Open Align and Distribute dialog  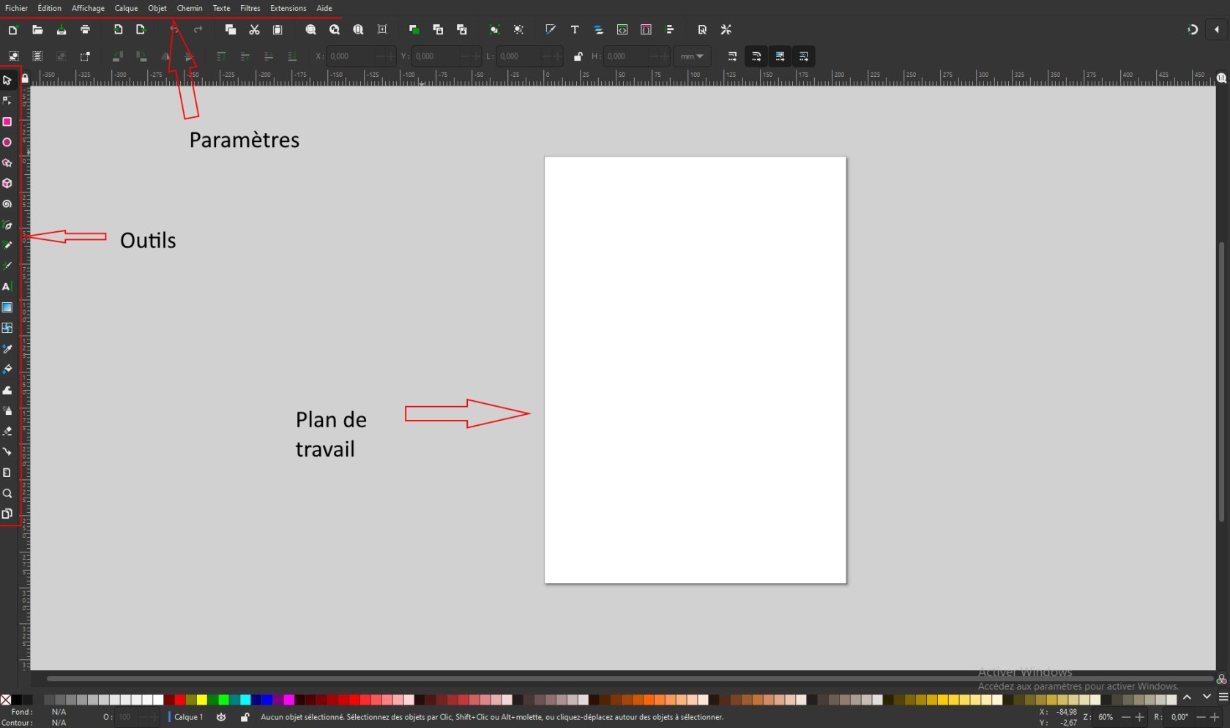[670, 29]
